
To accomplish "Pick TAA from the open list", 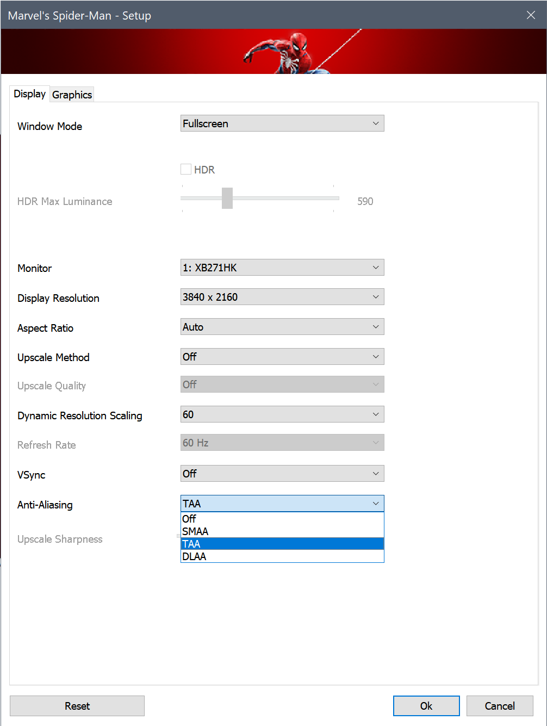I will coord(282,544).
